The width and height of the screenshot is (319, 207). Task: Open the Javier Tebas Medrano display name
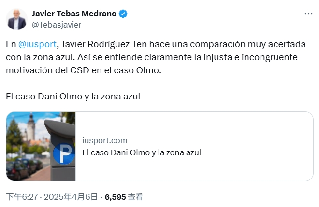74,14
